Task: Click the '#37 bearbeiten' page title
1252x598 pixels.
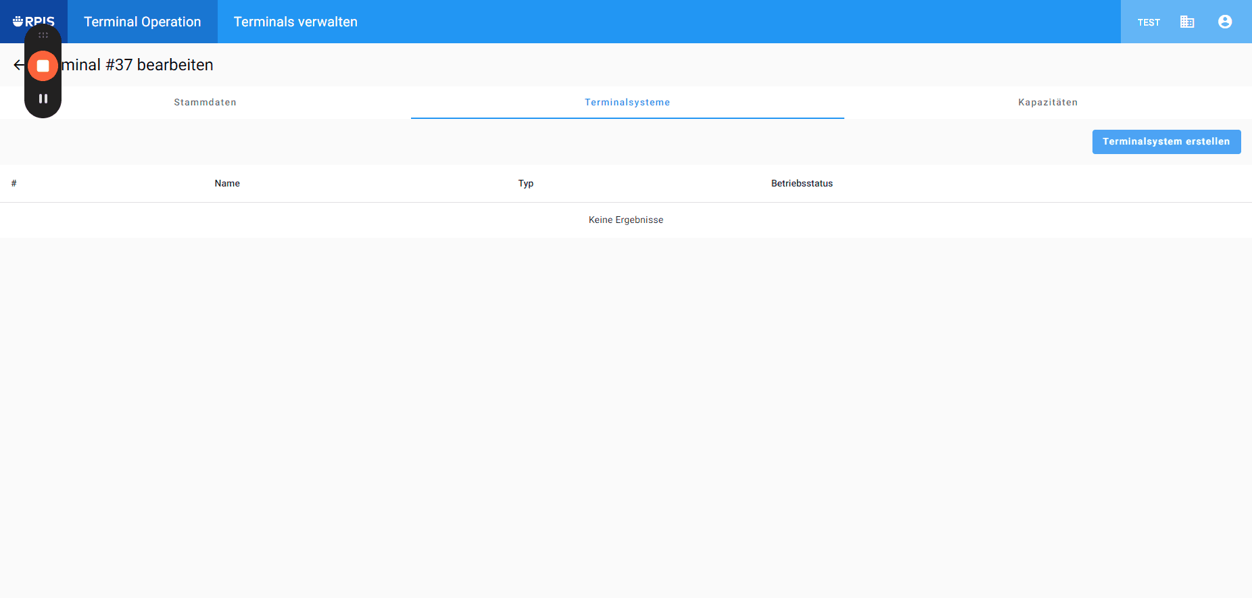Action: coord(160,65)
